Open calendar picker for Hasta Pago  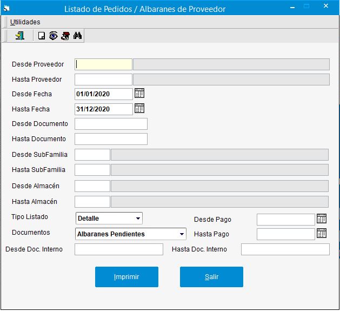(x=322, y=233)
